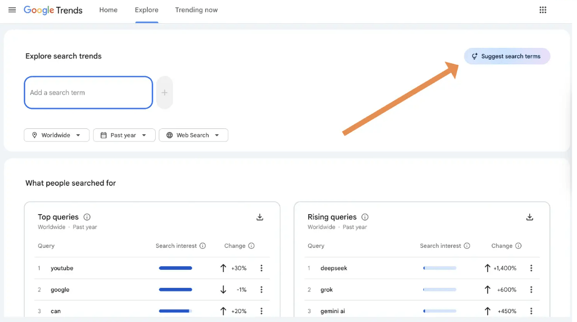This screenshot has width=577, height=322.
Task: Expand the Past year time dropdown
Action: 124,135
